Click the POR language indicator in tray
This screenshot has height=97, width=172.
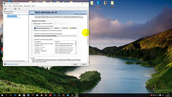pyautogui.click(x=163, y=95)
